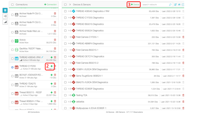Select all connections checkbox
This screenshot has width=201, height=115.
coord(13,5)
